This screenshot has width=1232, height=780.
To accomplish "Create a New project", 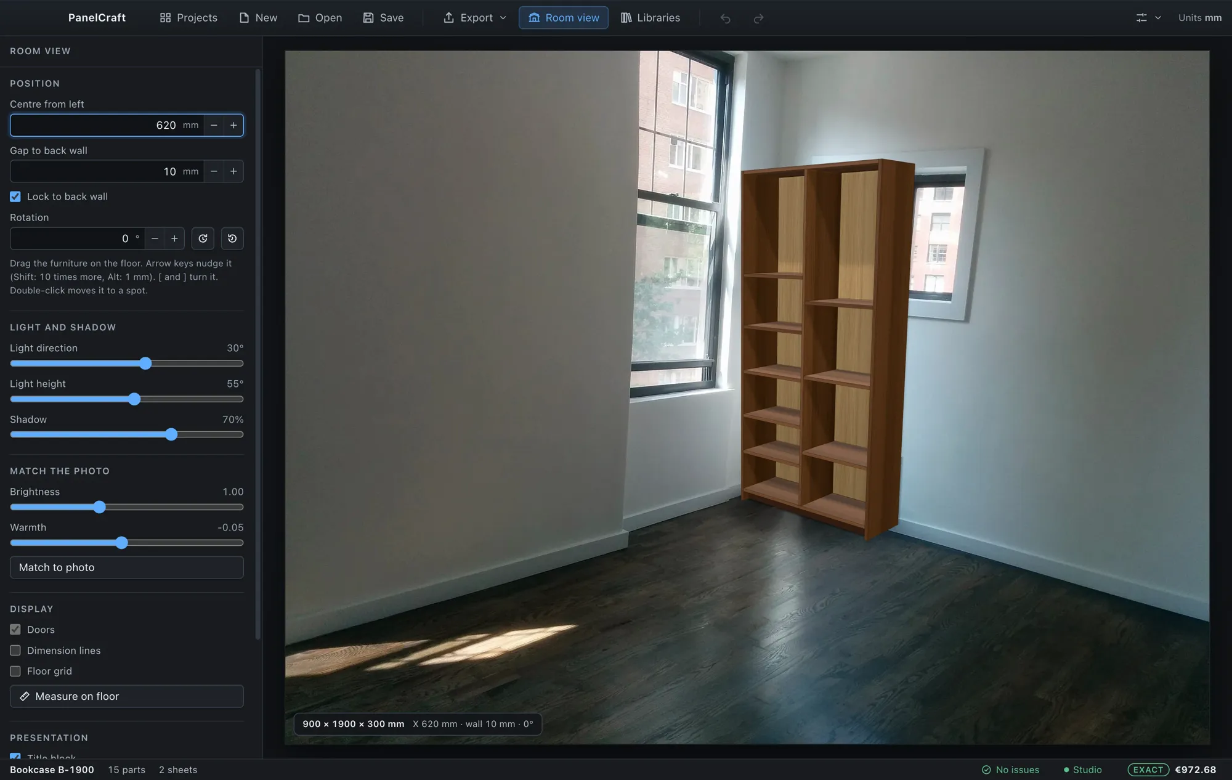I will [x=258, y=18].
